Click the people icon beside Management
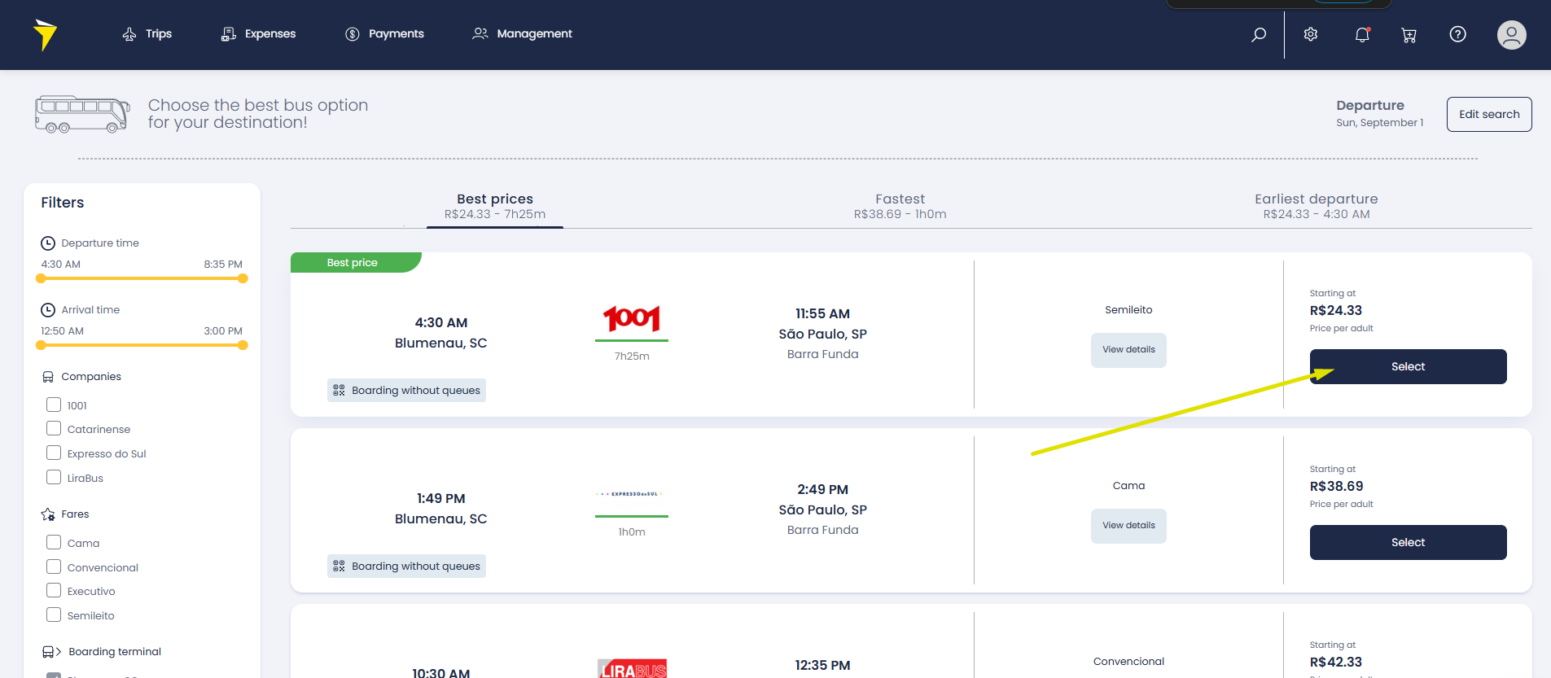This screenshot has width=1551, height=678. click(480, 33)
